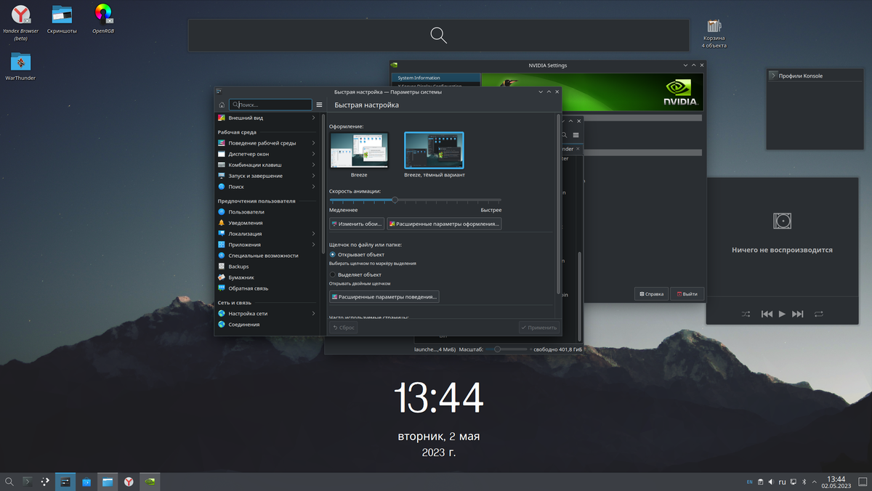Choose Breeze тёмный вариант theme thumbnail
The width and height of the screenshot is (872, 491).
pos(434,150)
